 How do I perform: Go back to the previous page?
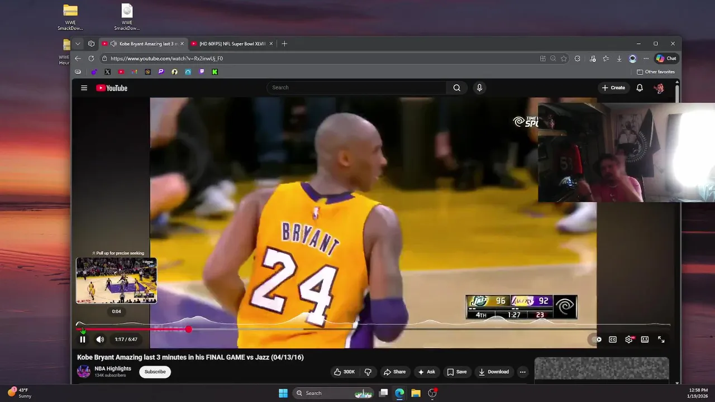[78, 58]
